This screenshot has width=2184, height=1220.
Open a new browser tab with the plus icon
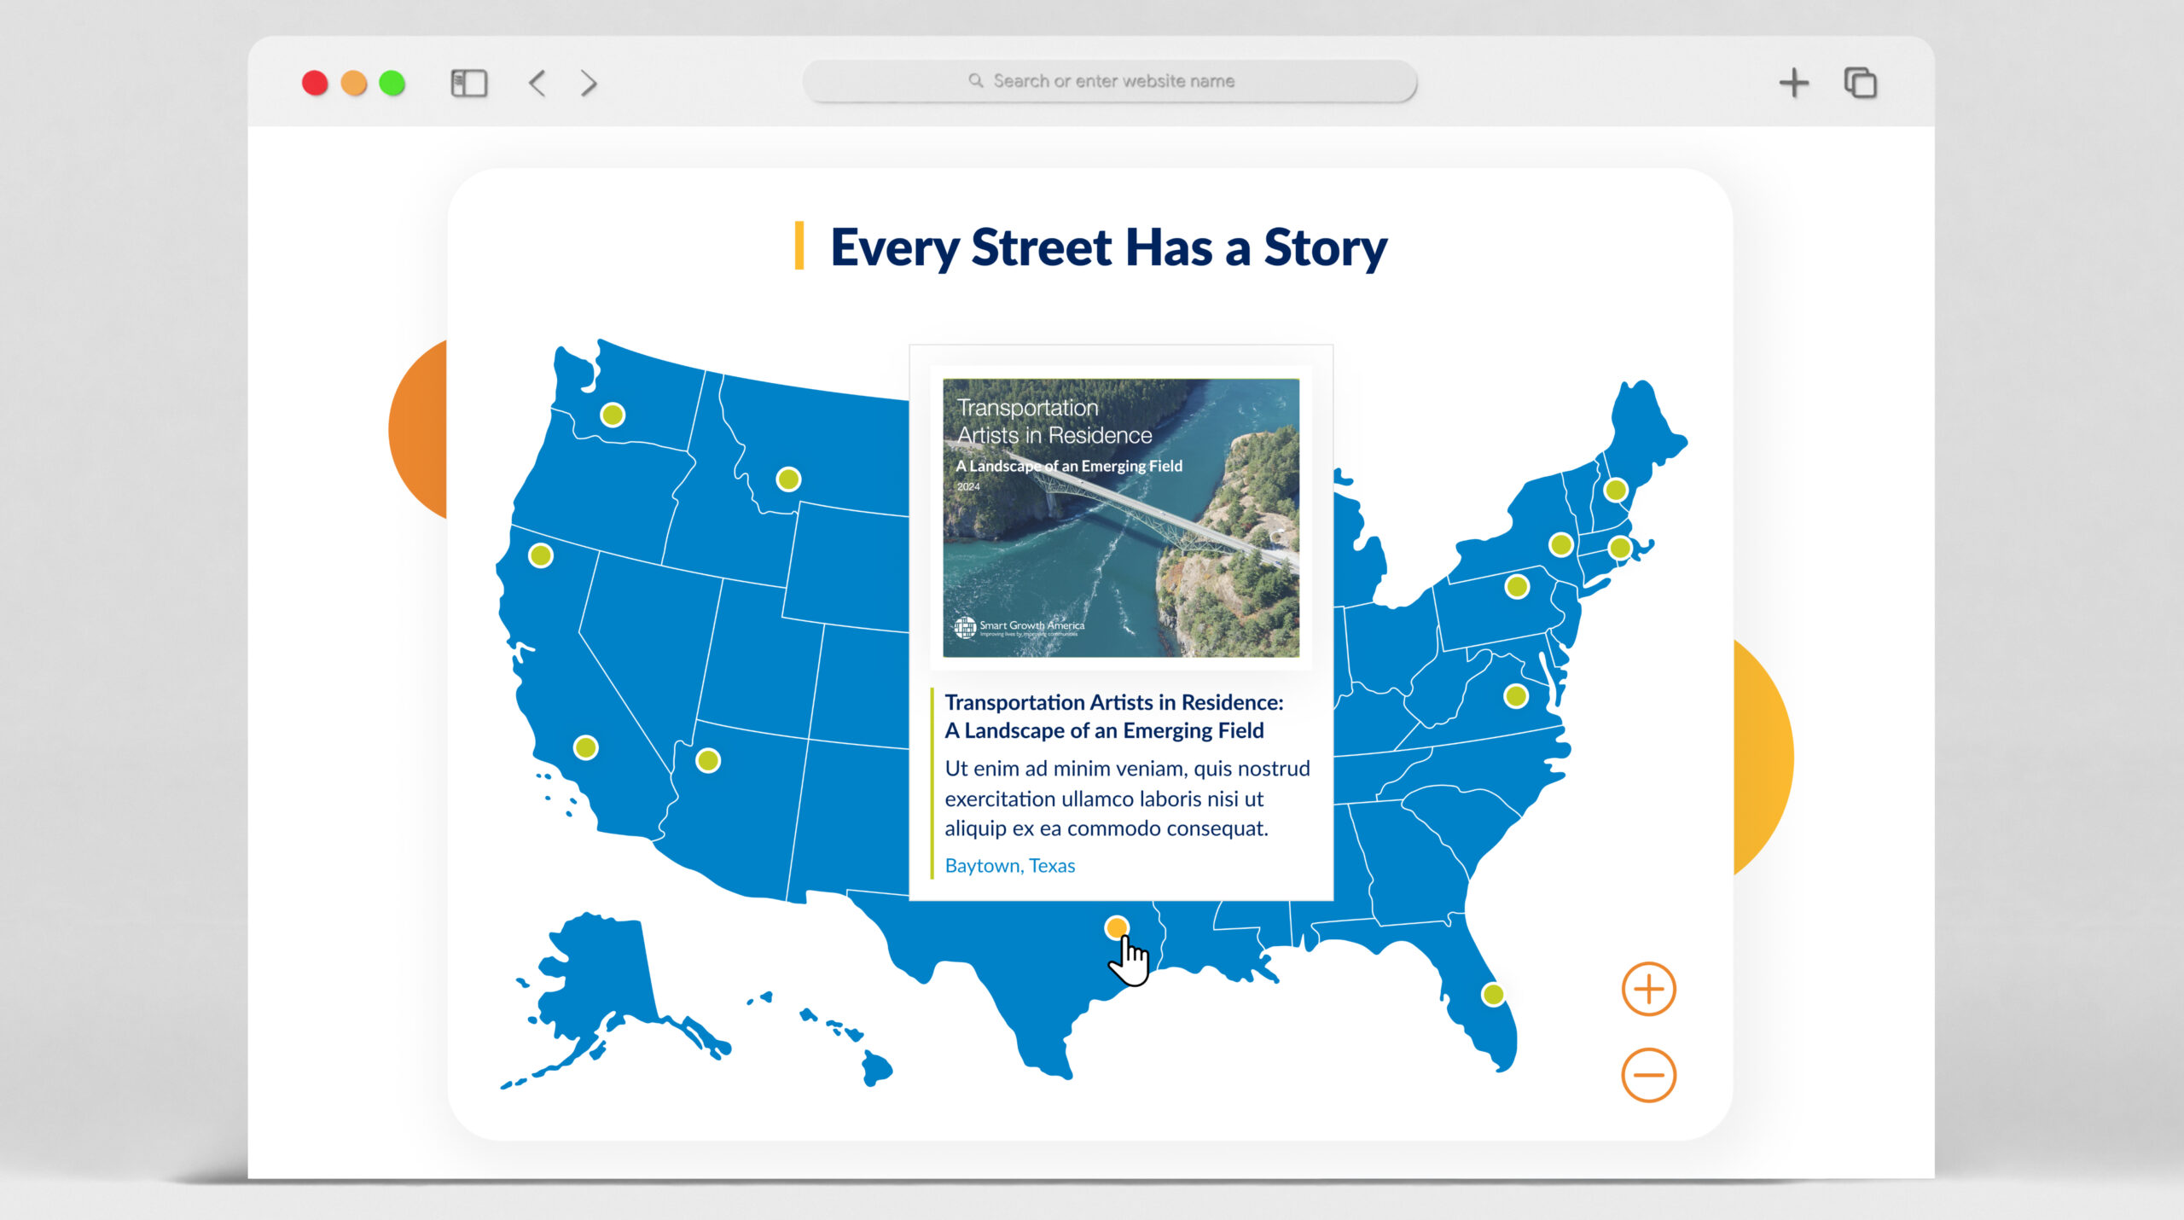(x=1795, y=82)
